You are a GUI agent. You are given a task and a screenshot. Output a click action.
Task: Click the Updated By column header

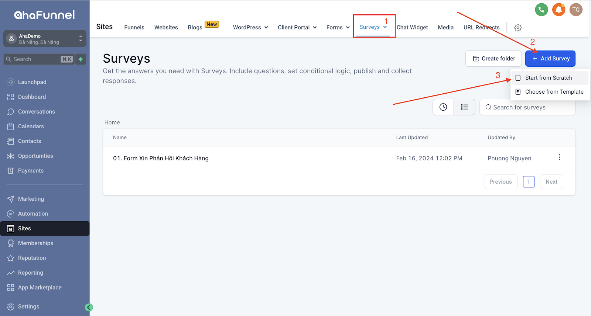pos(501,137)
